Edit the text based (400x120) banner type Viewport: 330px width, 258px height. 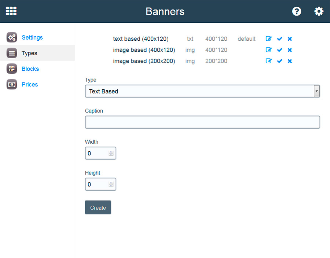click(269, 39)
